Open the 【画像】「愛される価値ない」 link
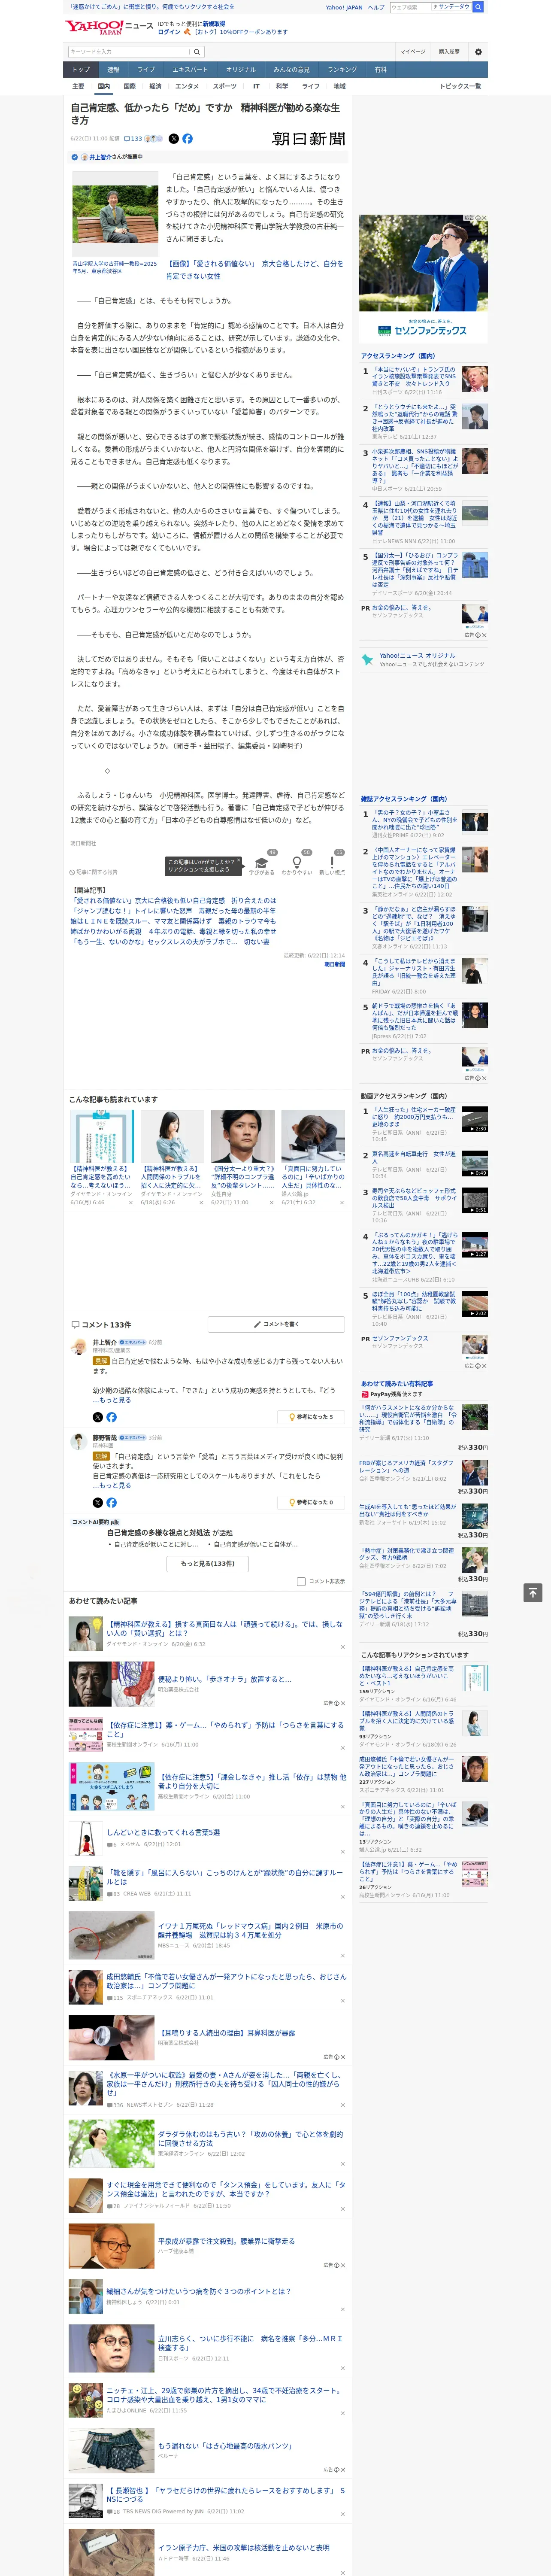This screenshot has height=2576, width=551. pos(254,270)
